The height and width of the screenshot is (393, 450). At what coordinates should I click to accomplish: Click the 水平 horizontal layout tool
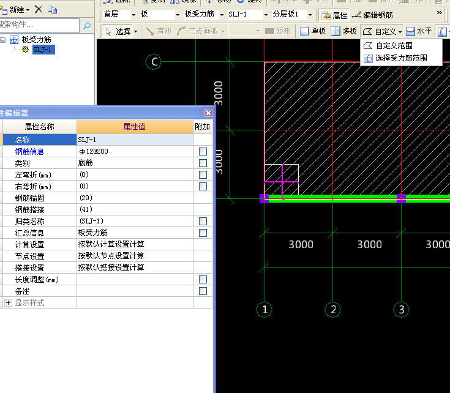(x=419, y=31)
